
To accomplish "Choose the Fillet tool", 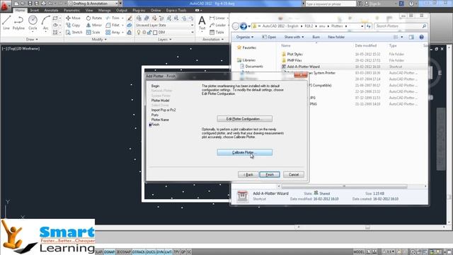I will pyautogui.click(x=113, y=25).
